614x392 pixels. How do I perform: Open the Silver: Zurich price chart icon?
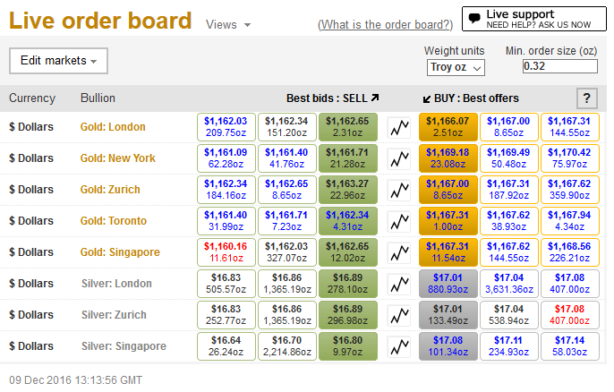(399, 315)
